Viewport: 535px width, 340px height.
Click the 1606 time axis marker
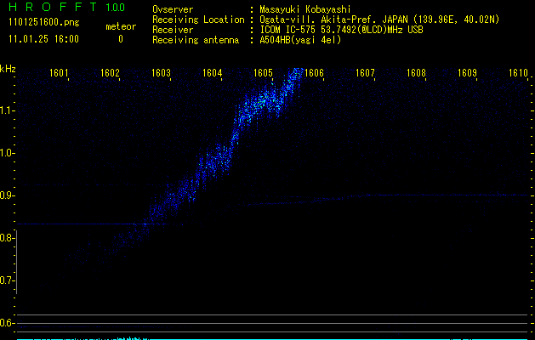tap(314, 73)
